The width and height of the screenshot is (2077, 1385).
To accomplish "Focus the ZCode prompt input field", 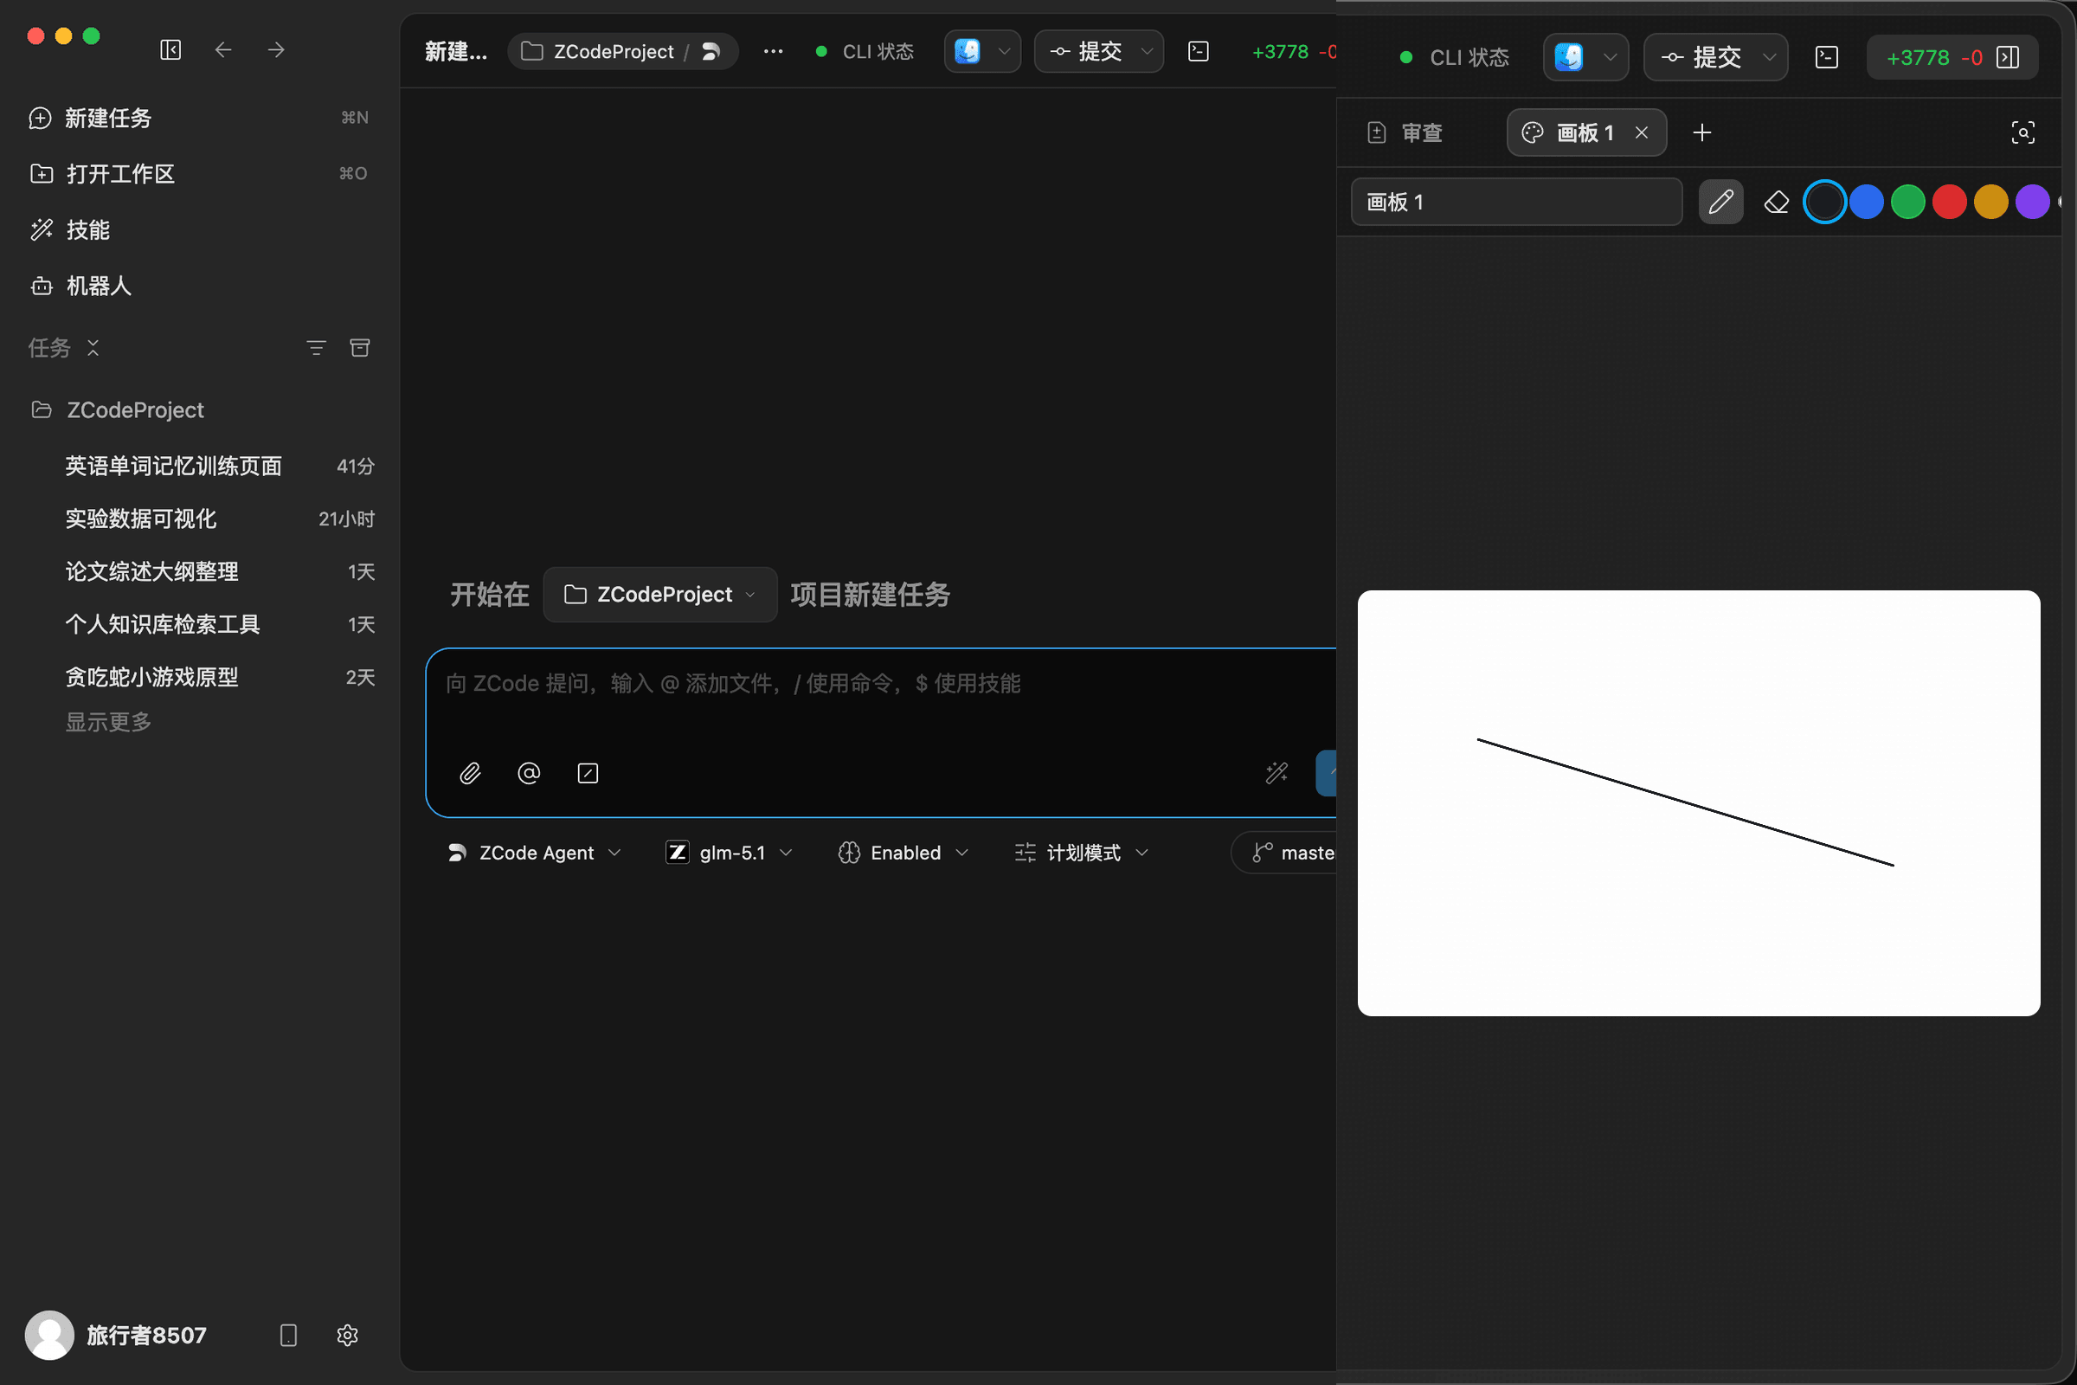I will point(881,684).
